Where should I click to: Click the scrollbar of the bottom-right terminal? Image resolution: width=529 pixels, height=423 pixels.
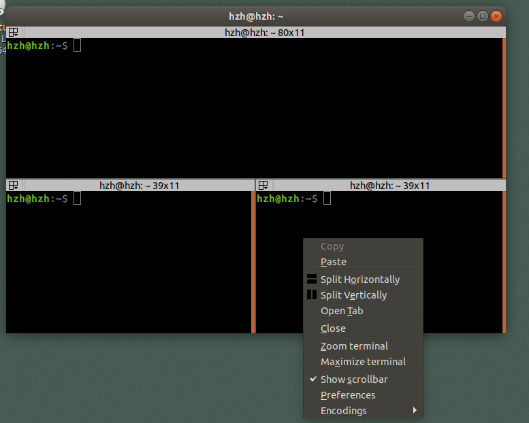[504, 262]
